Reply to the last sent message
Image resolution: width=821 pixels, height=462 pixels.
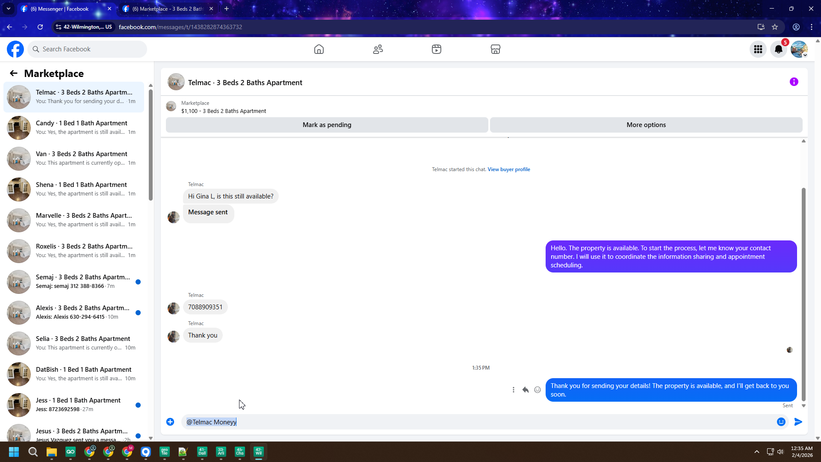coord(525,390)
